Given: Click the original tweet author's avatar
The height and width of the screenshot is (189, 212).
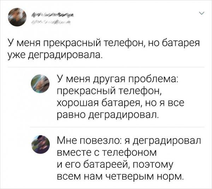Looking at the screenshot, I should point(17,18).
